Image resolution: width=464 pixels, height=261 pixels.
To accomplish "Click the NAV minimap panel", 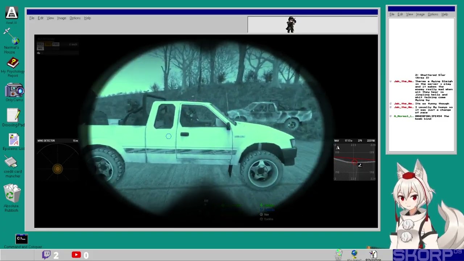I will (355, 162).
